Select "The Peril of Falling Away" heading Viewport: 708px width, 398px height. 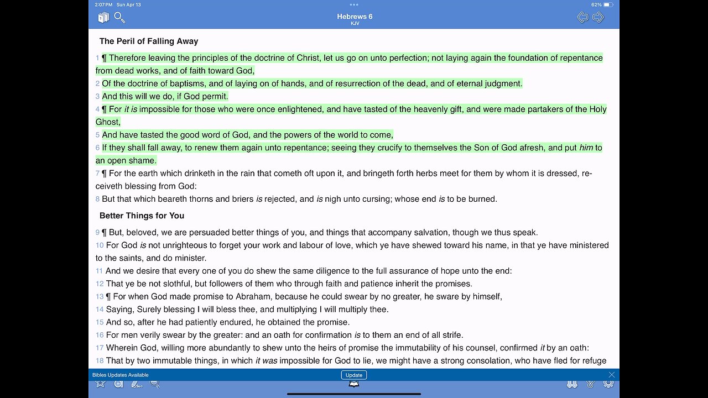point(149,41)
